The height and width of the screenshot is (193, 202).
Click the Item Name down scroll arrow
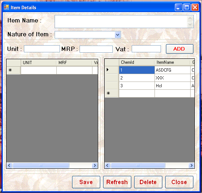[190, 25]
